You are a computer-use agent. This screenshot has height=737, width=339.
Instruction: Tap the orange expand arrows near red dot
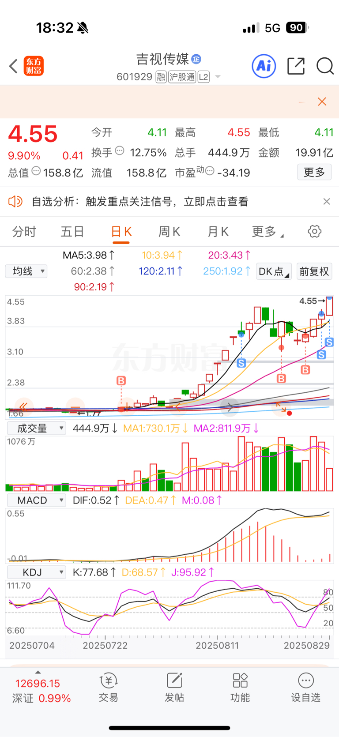pos(281,406)
